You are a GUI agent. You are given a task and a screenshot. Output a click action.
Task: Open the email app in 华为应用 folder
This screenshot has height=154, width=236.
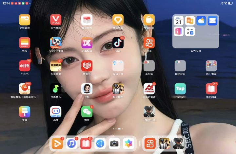[212, 21]
